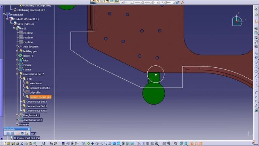Collapse the Product1 (Product1.1) node
259x146 pixels.
(x=7, y=19)
